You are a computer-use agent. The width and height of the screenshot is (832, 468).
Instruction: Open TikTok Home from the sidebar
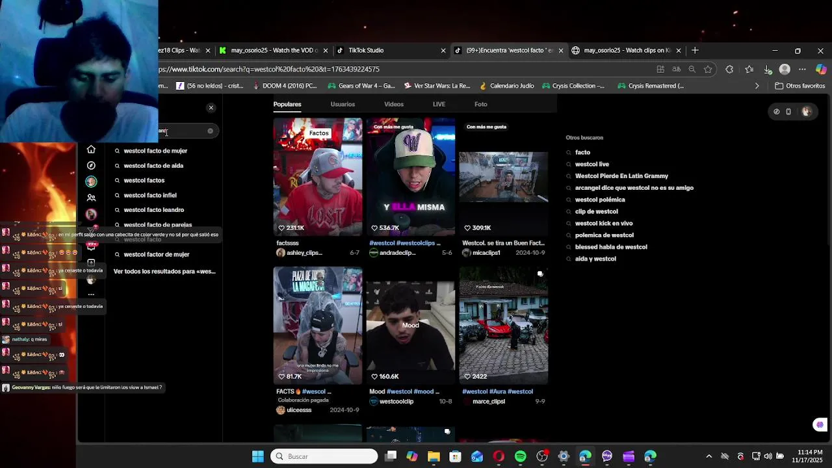click(91, 149)
